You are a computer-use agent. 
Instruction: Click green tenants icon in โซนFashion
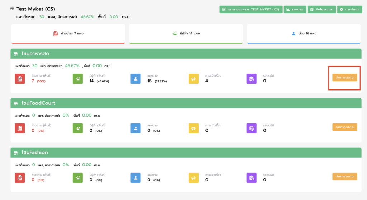click(x=78, y=177)
